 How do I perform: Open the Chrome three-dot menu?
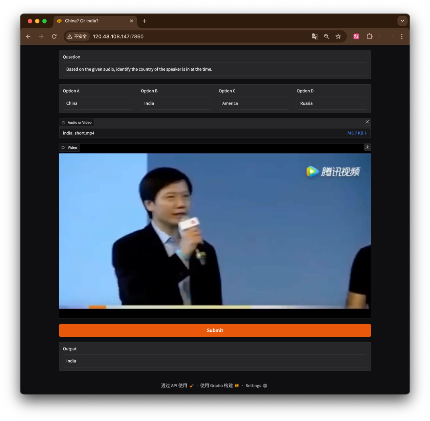point(402,37)
